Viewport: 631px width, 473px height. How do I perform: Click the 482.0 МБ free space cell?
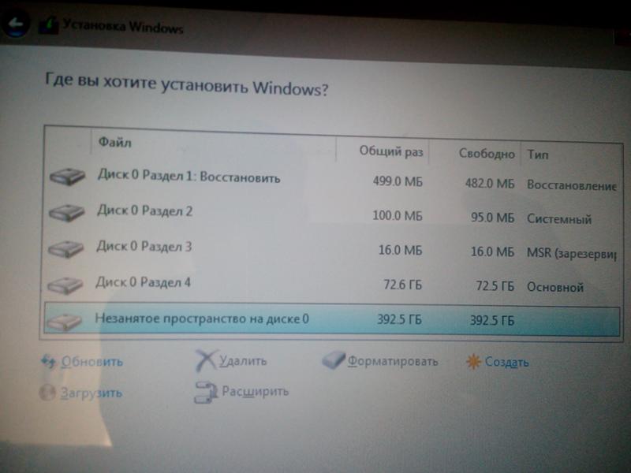[490, 184]
